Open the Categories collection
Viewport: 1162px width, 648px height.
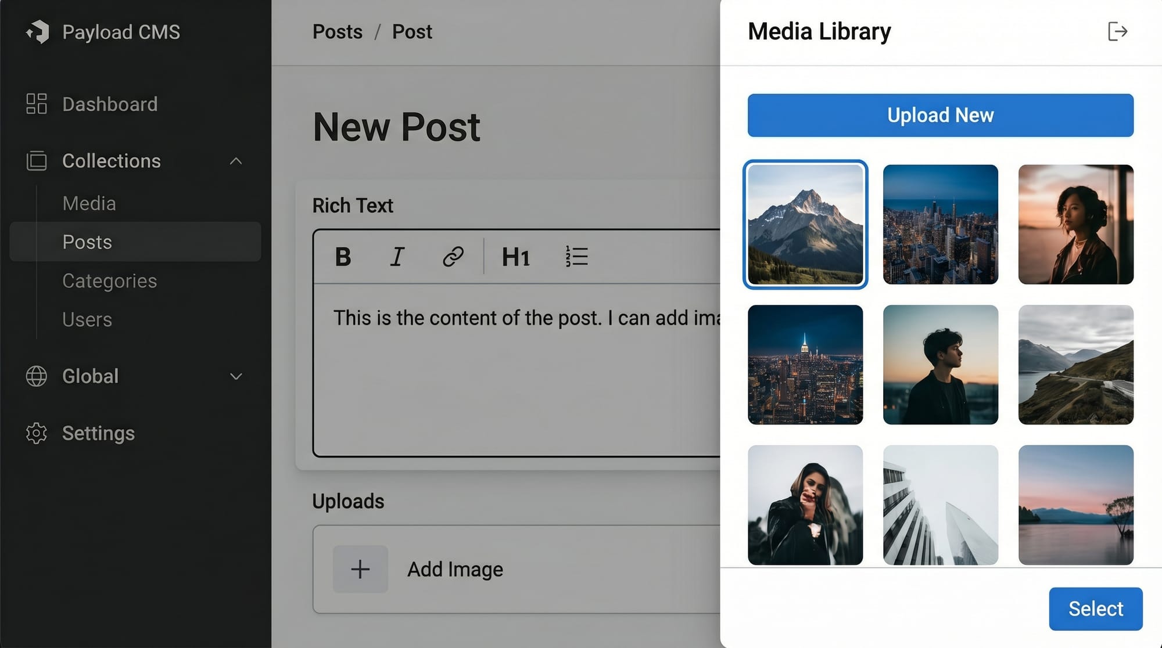[x=109, y=281]
